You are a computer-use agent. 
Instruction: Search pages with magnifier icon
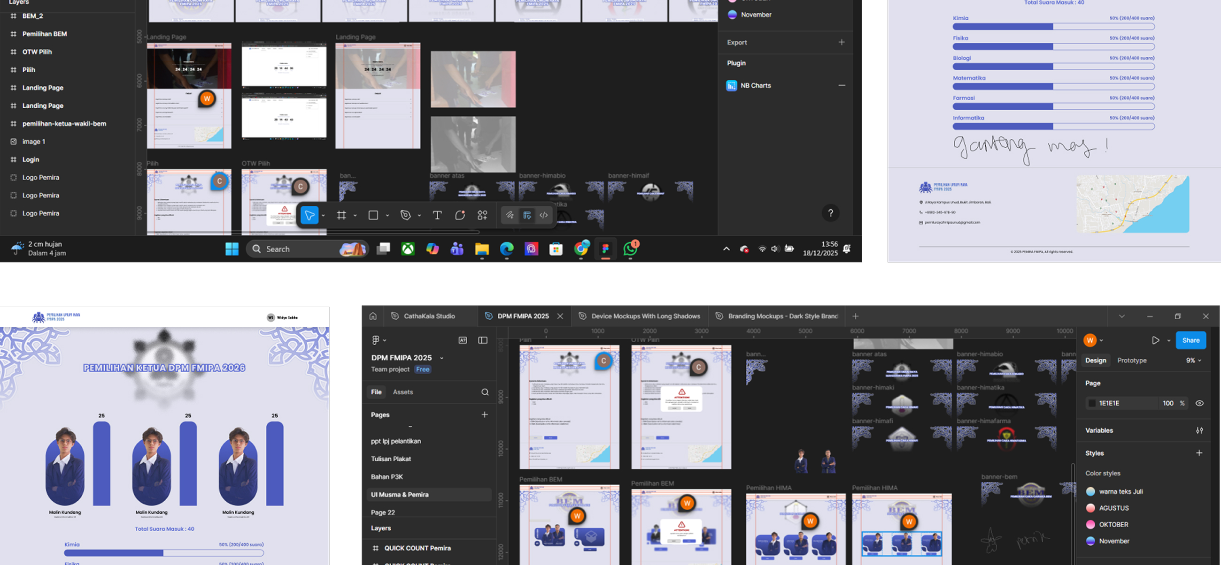click(485, 392)
